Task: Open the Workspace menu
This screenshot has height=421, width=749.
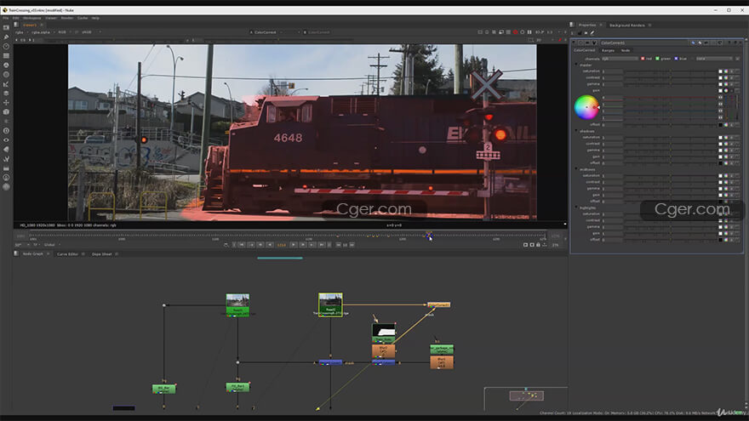Action: point(32,17)
